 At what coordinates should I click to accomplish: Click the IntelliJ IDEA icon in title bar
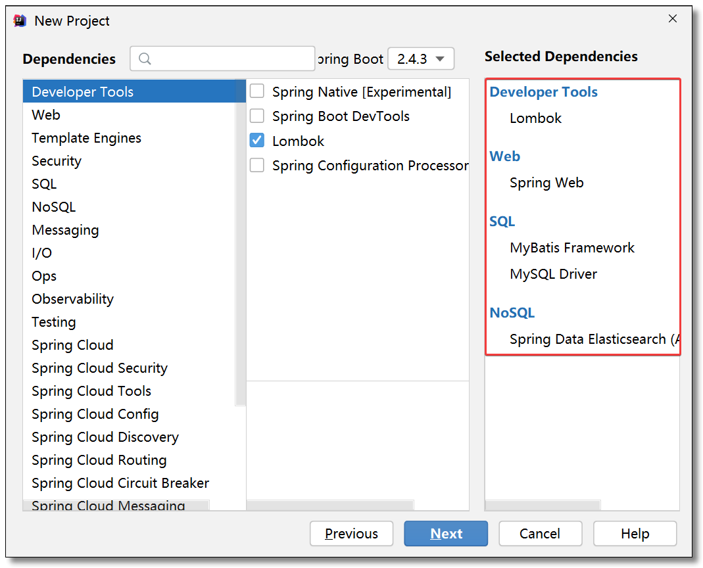[x=20, y=20]
